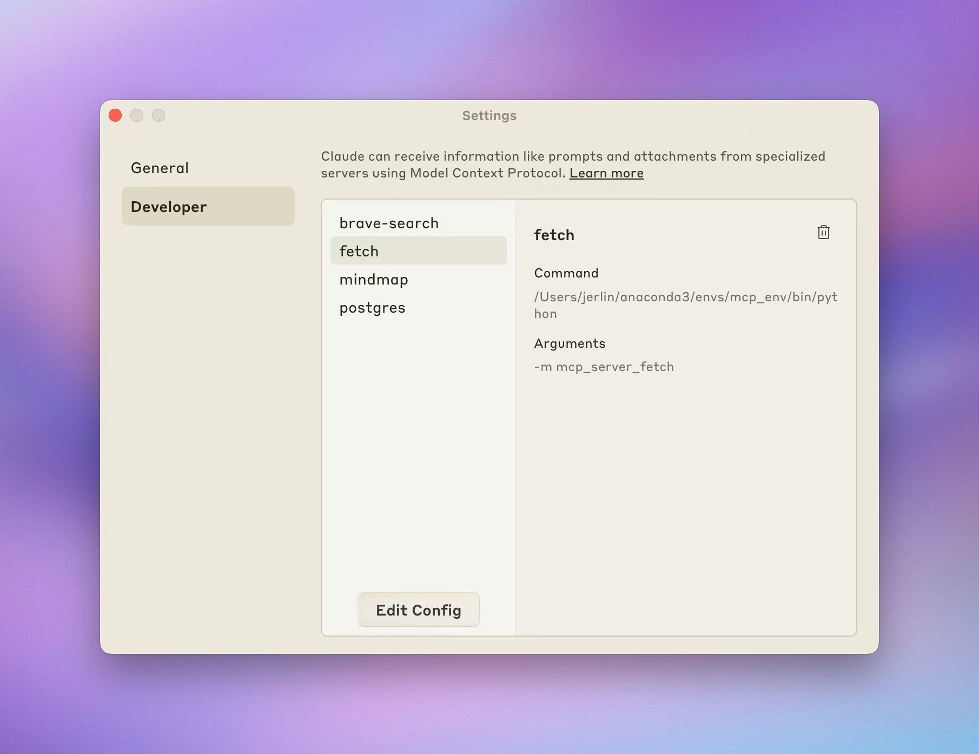Close the Settings window with red button
Image resolution: width=979 pixels, height=754 pixels.
coord(115,115)
